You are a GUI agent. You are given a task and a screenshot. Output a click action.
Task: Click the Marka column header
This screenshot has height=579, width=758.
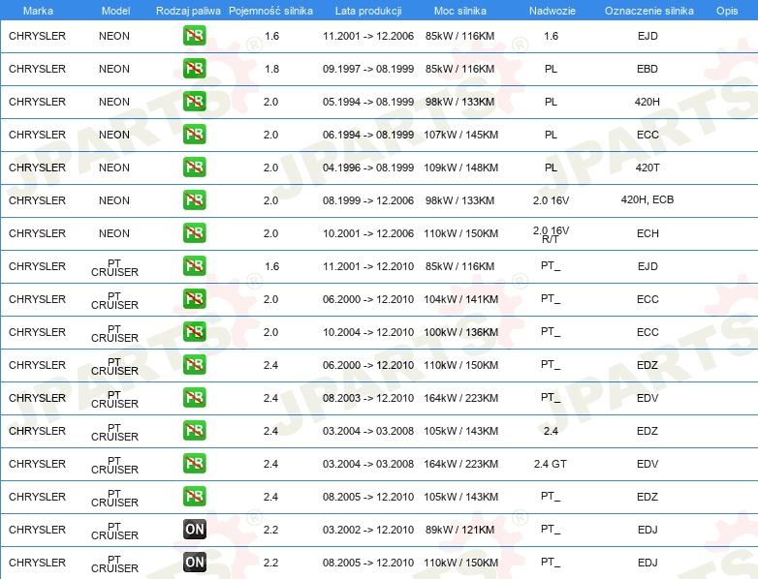tap(38, 11)
